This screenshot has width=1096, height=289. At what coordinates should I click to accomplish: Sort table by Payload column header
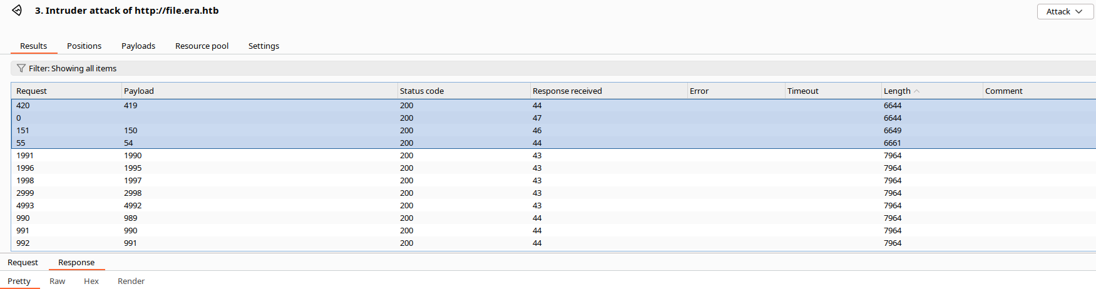point(139,91)
